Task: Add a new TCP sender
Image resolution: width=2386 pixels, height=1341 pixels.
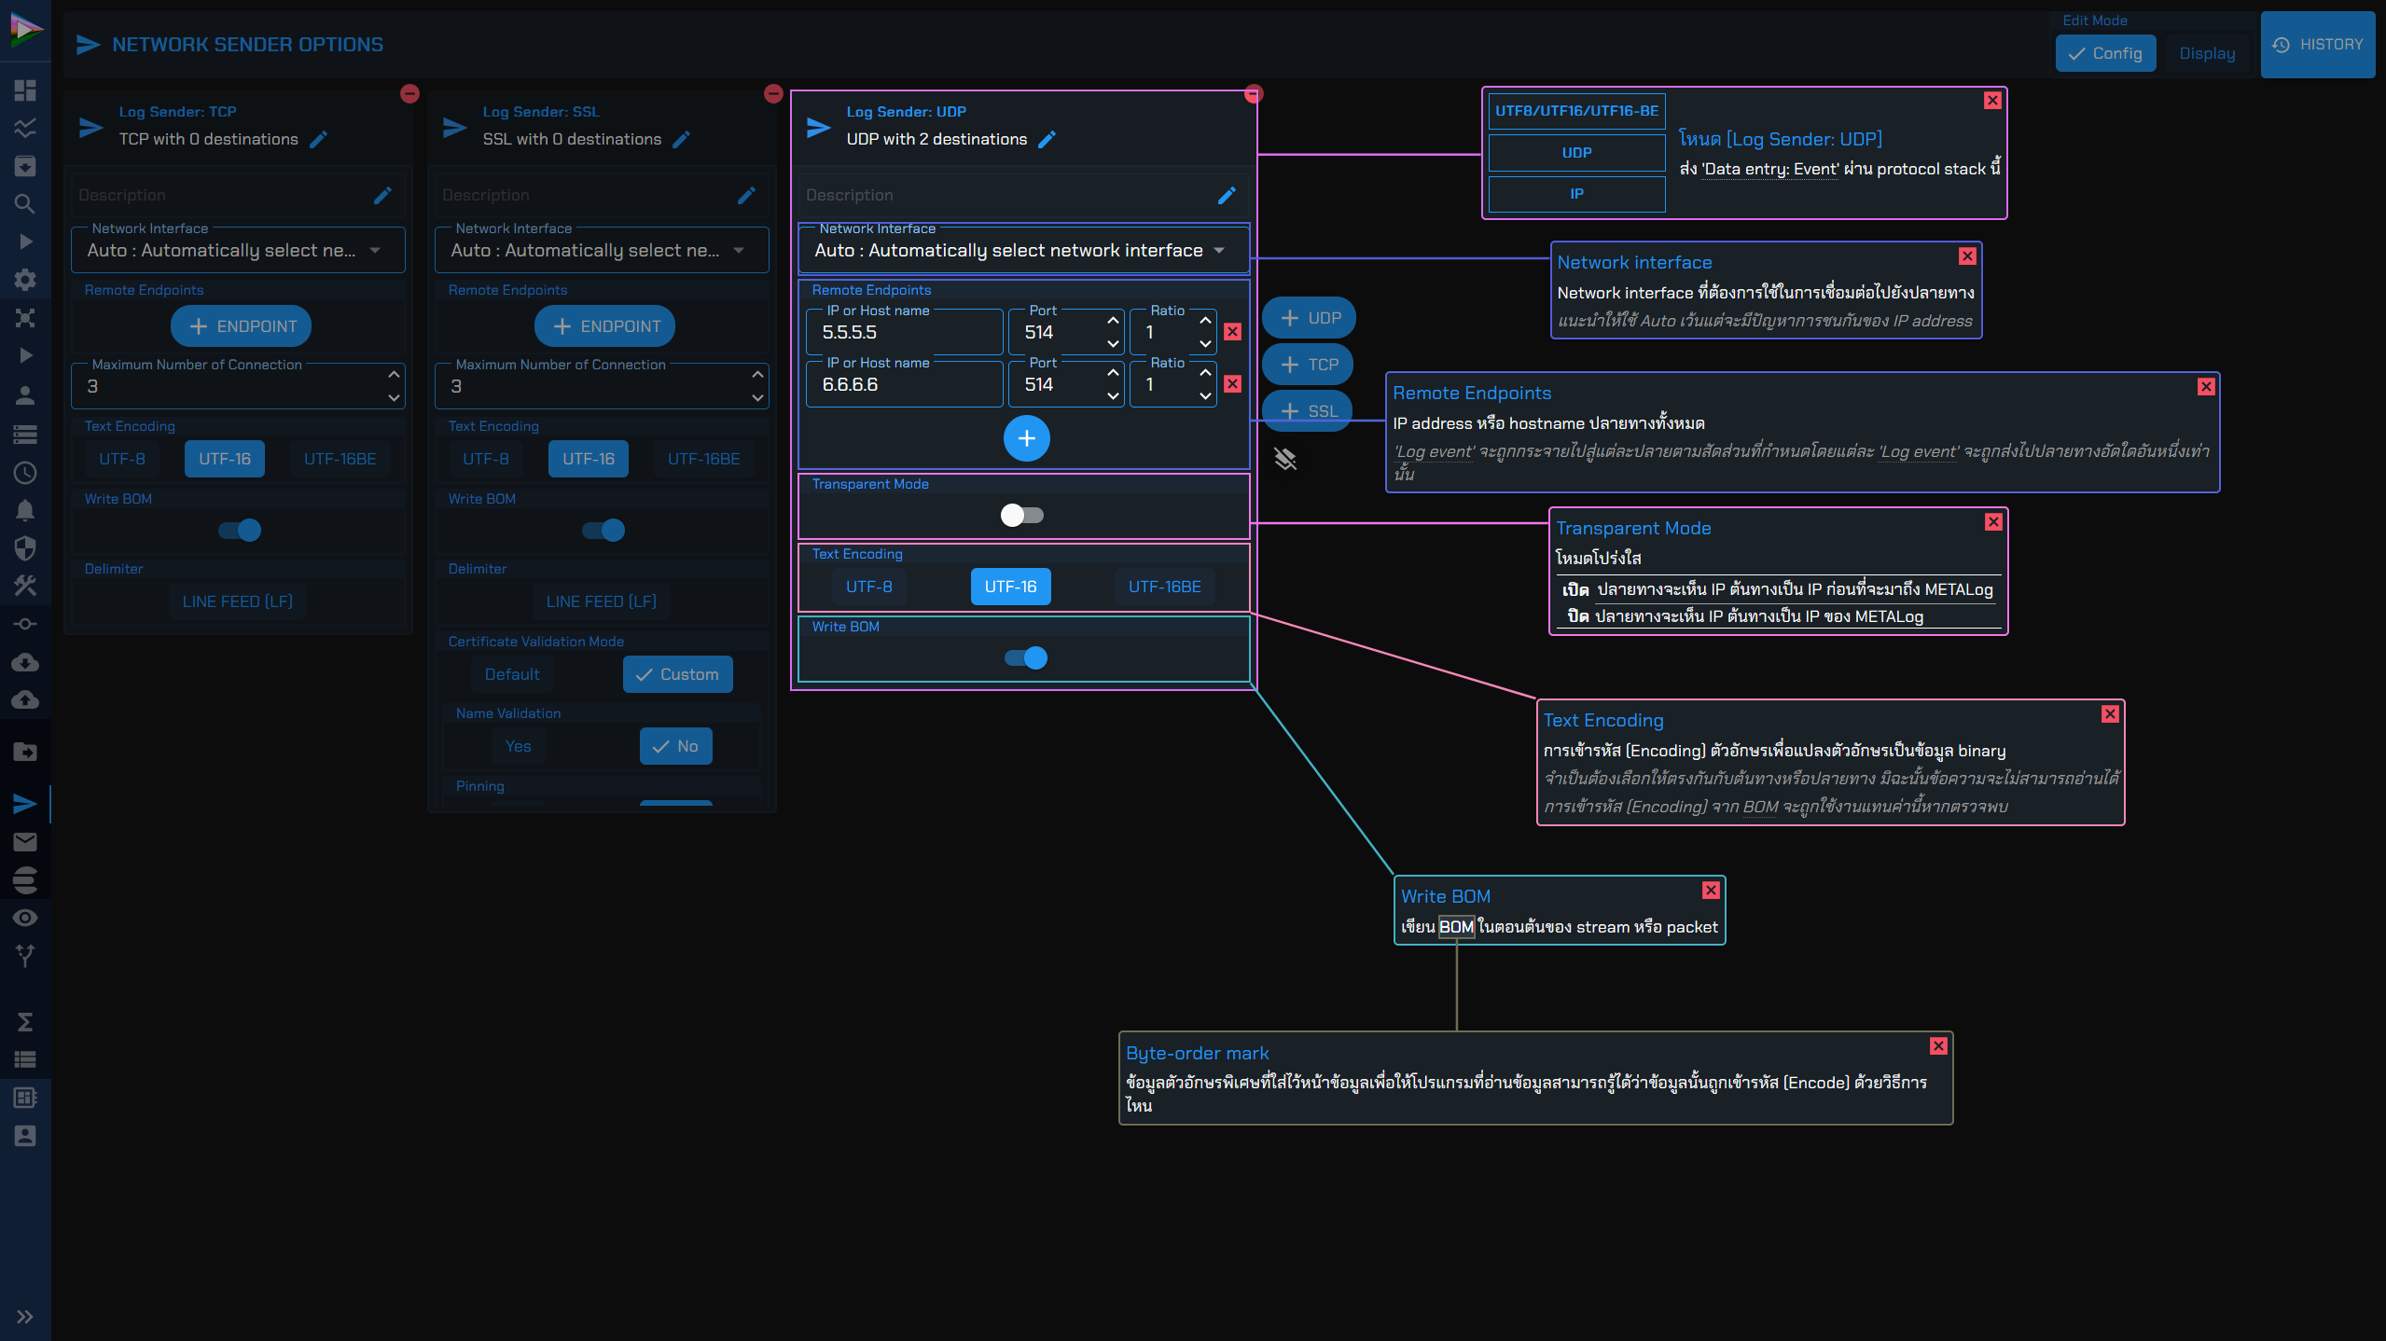Action: [1308, 365]
